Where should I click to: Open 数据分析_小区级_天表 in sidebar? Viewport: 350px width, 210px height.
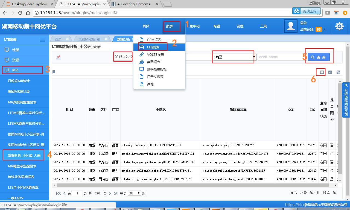point(25,155)
